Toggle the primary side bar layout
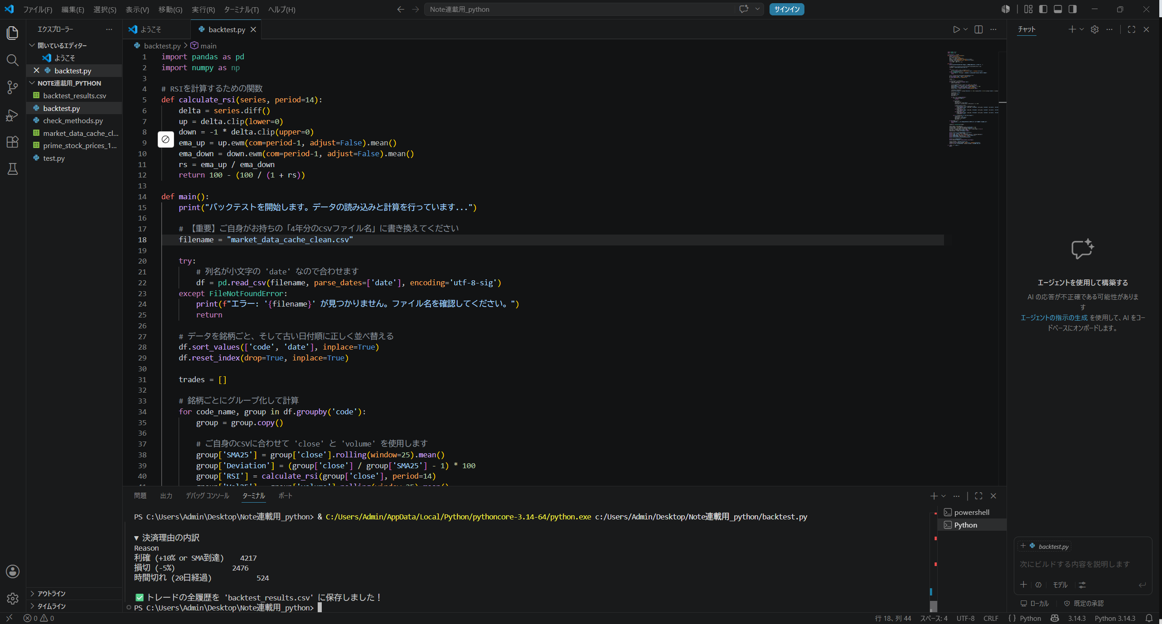Screen dimensions: 1162x624 coord(1043,9)
